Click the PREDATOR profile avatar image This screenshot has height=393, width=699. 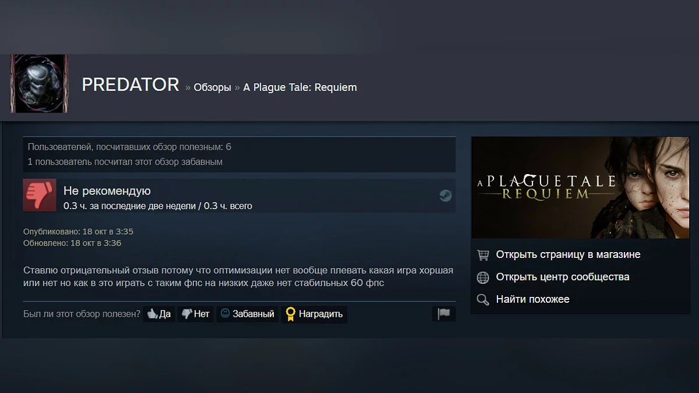point(39,84)
